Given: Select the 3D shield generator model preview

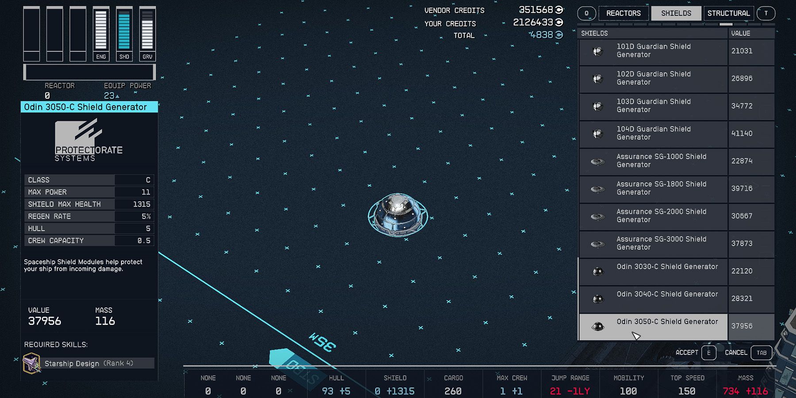Looking at the screenshot, I should click(398, 215).
